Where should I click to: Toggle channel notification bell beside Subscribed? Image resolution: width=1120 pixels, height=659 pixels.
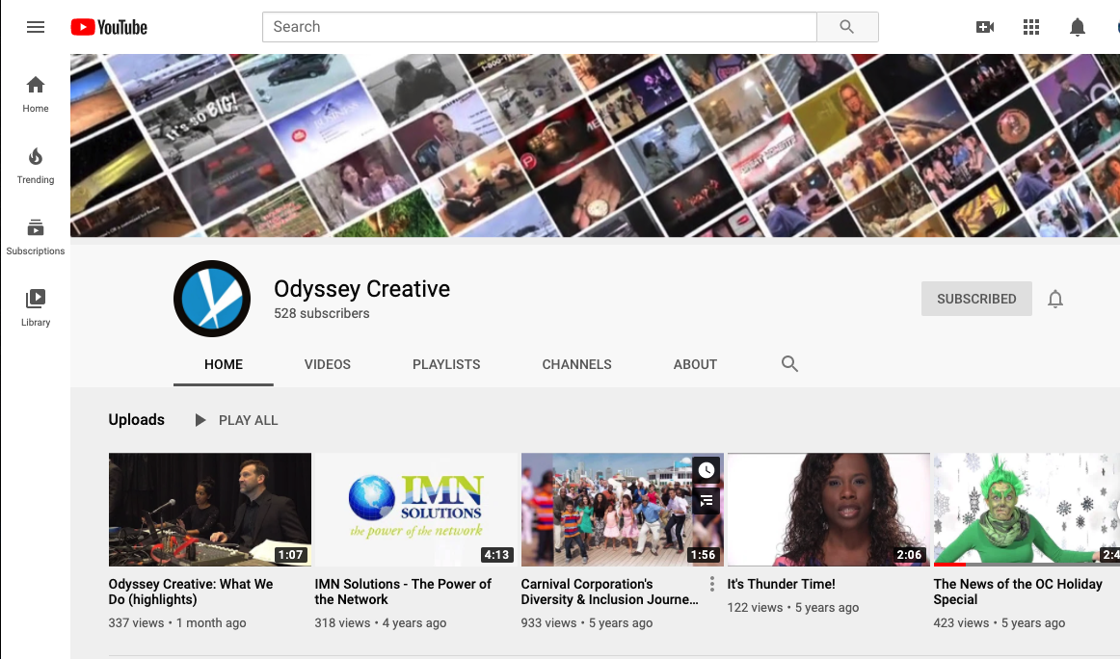coord(1055,299)
